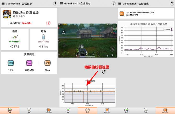Tap the battery icon above 4.1 hrs
The width and height of the screenshot is (175, 114).
(43, 37)
